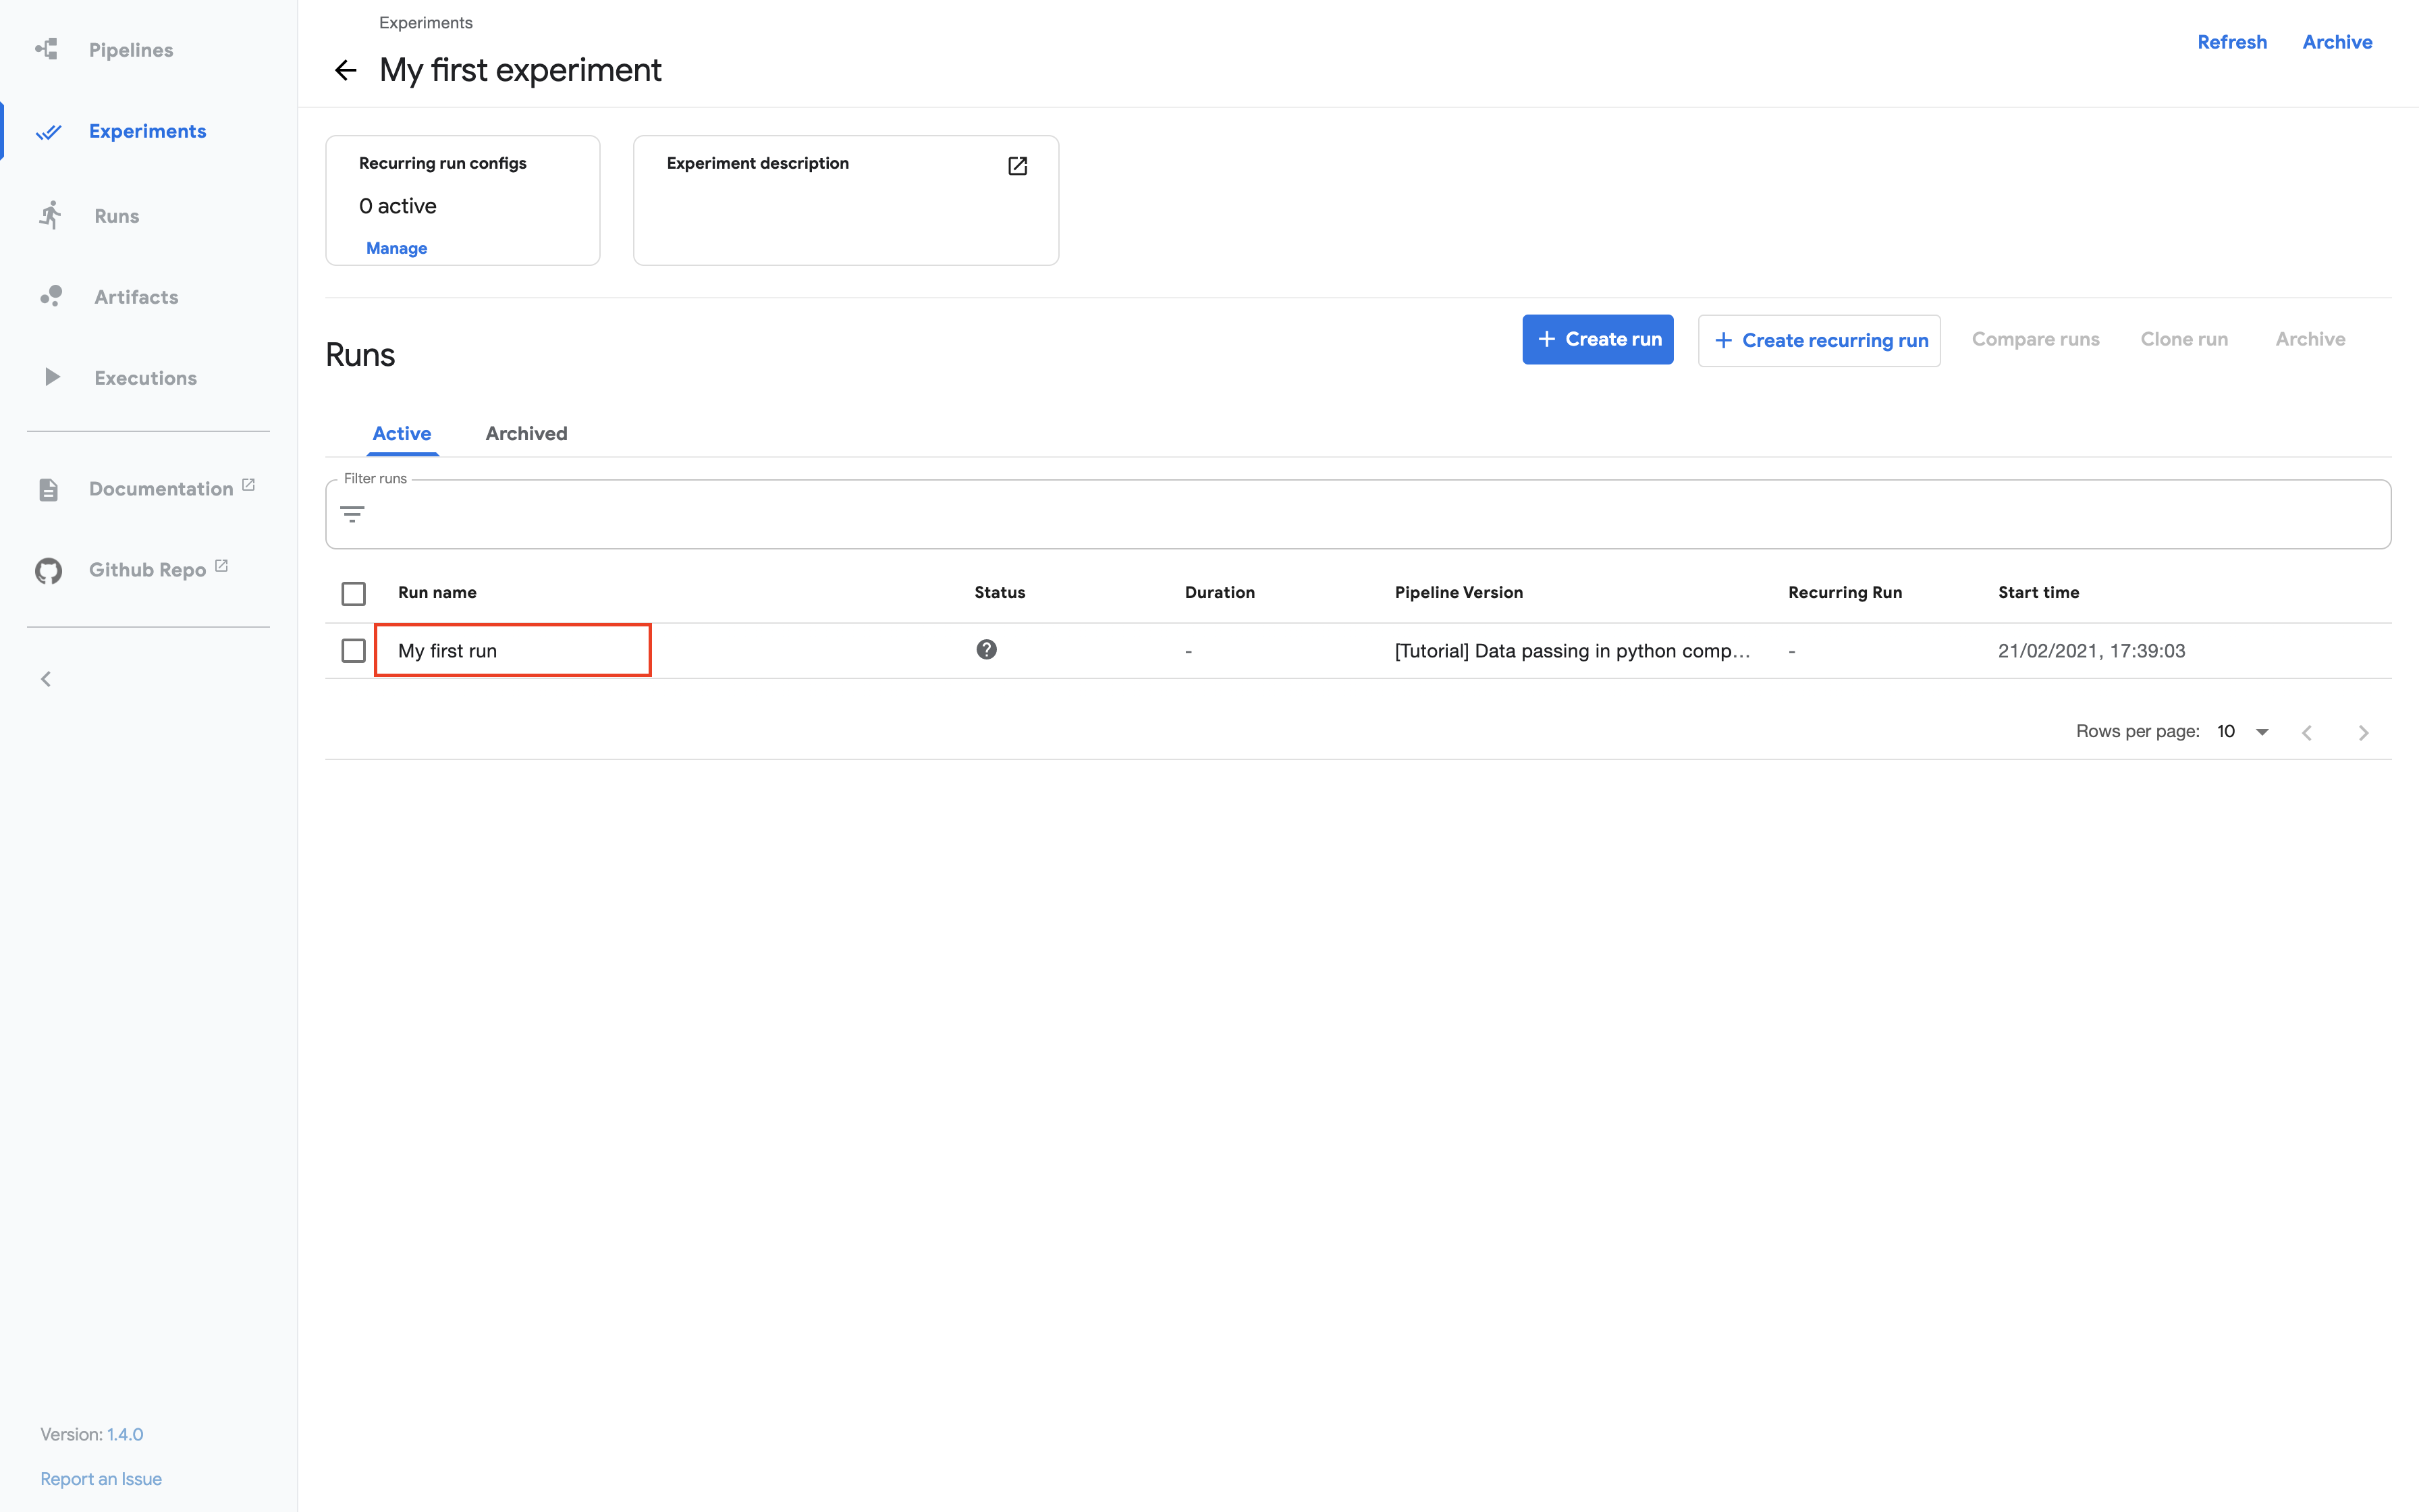Go to next page with right chevron

(x=2364, y=731)
